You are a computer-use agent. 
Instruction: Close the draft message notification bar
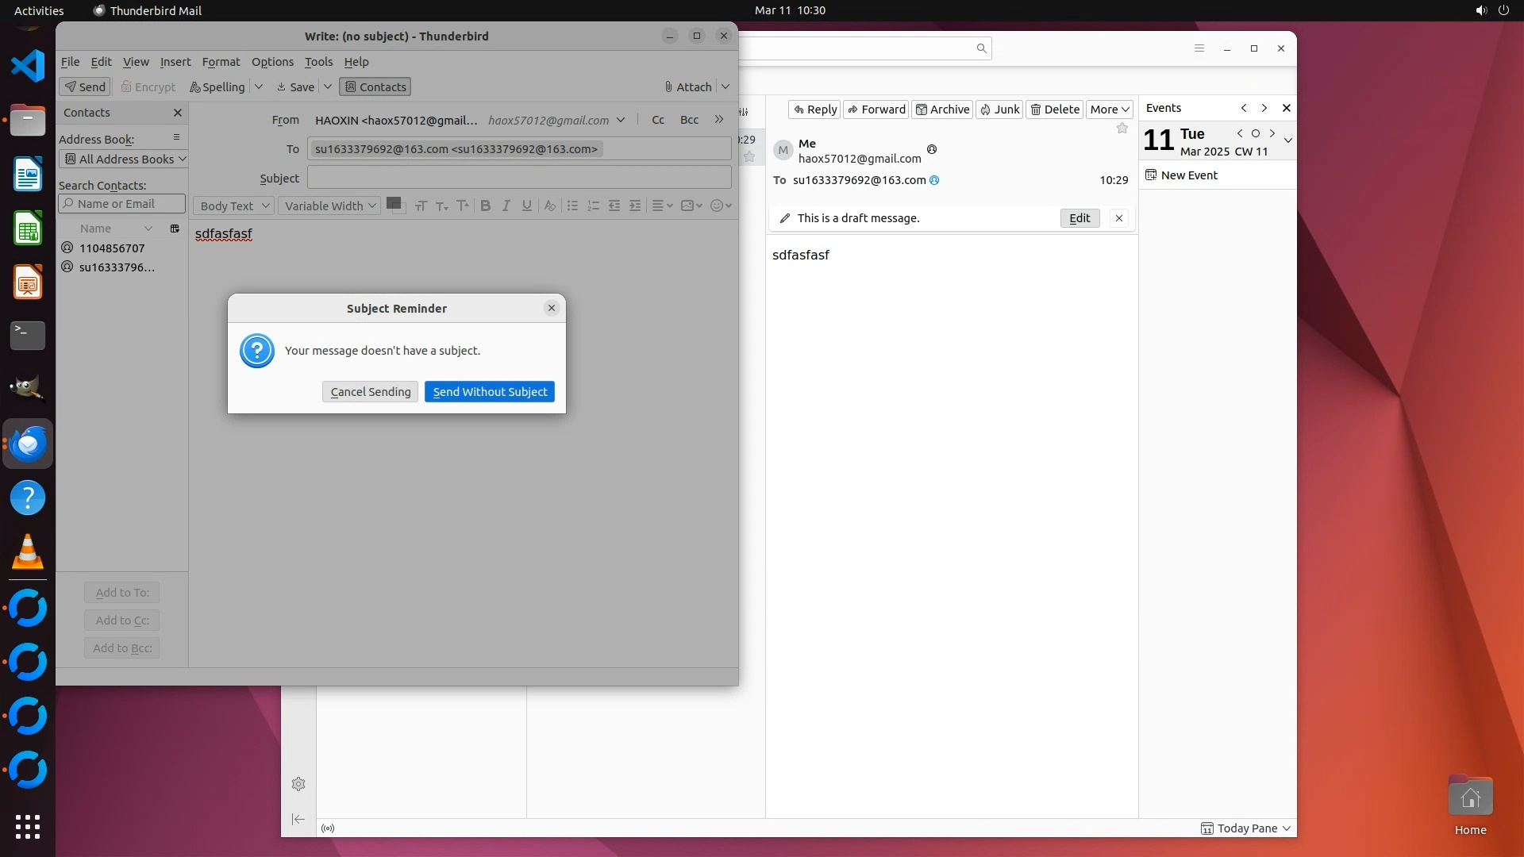point(1119,218)
